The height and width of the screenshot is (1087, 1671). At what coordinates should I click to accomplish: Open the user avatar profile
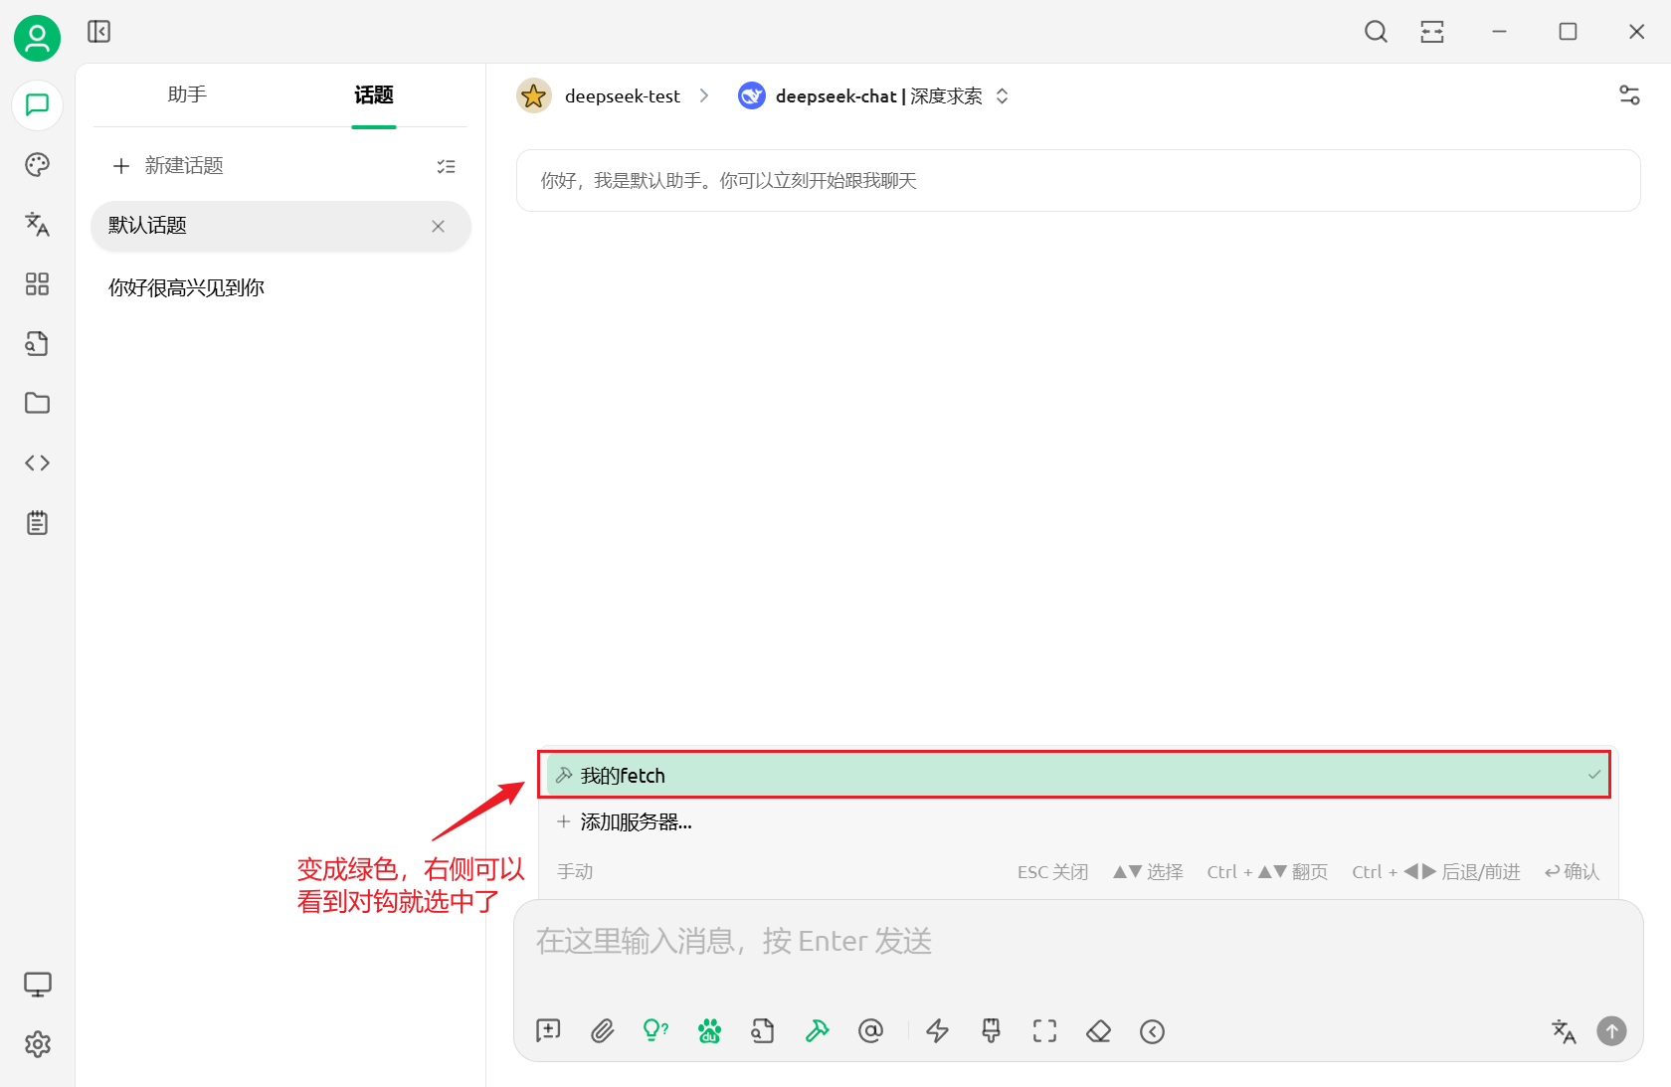click(37, 38)
